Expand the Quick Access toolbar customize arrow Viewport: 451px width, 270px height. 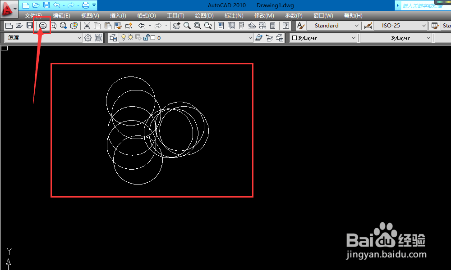[x=94, y=5]
